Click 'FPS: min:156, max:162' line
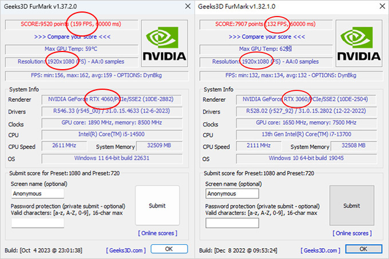Image resolution: width=389 pixels, height=259 pixels. click(97, 75)
